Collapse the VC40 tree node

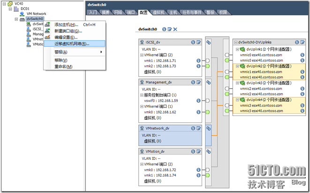[4, 4]
